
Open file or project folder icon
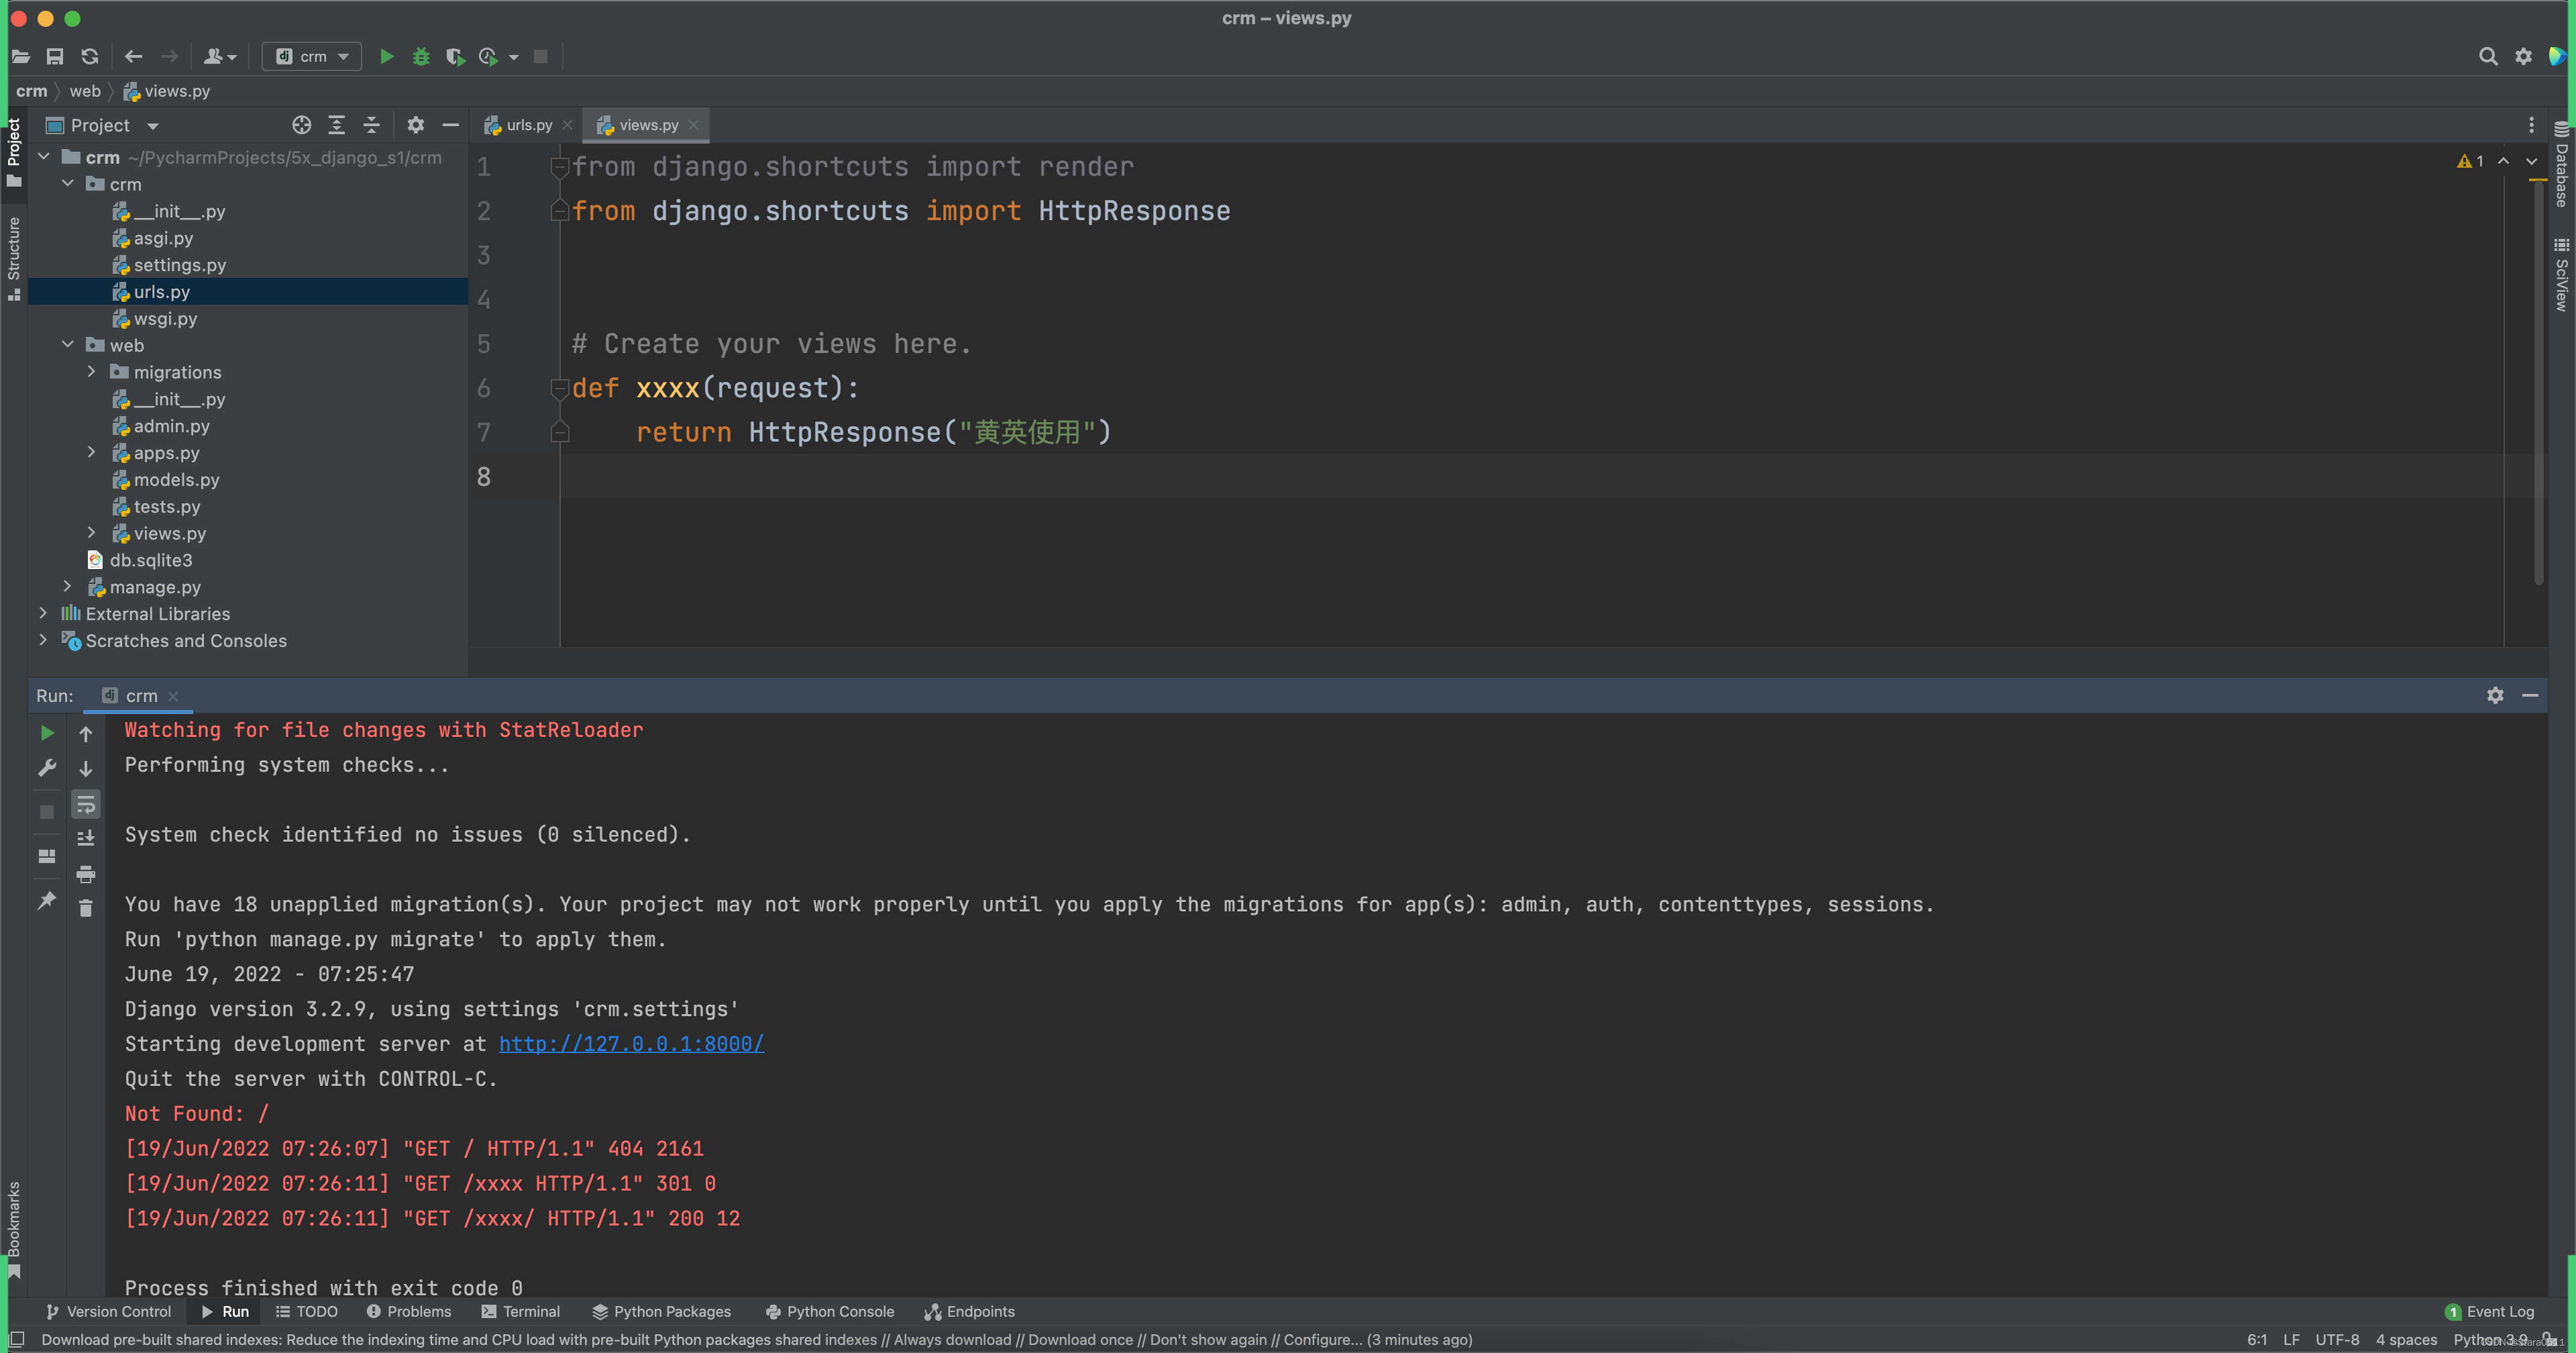pyautogui.click(x=20, y=57)
